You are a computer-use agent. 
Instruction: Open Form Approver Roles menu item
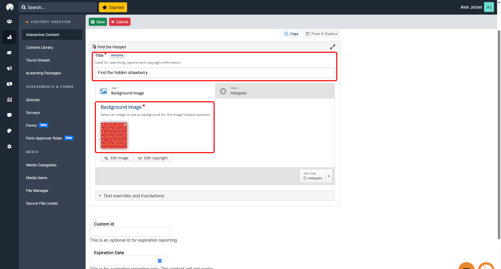(x=50, y=138)
